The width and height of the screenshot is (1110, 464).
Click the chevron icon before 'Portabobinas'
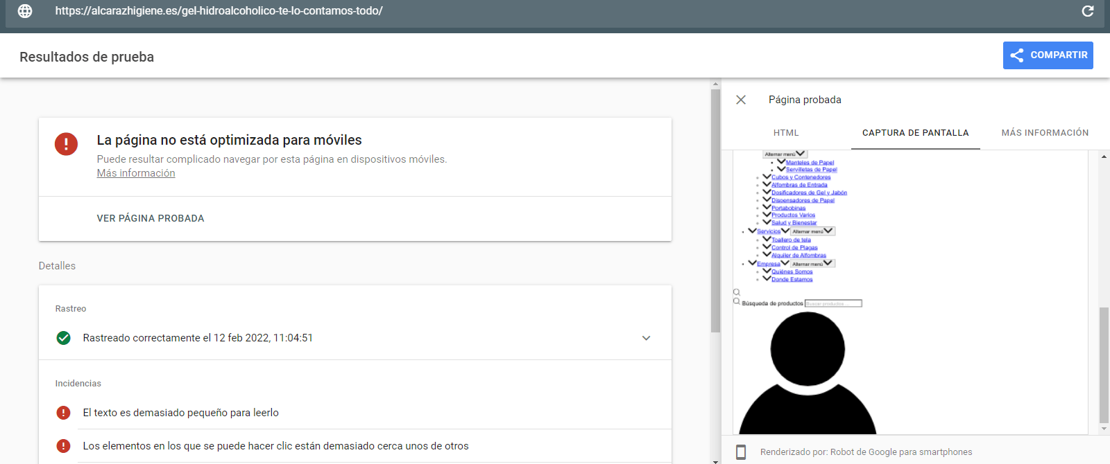point(767,207)
